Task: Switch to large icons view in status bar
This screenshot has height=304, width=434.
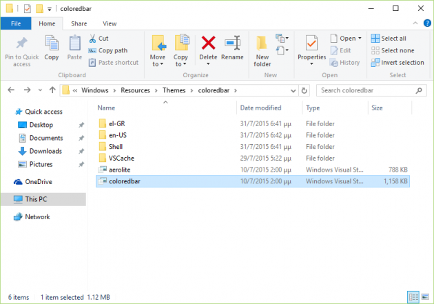Action: pos(425,297)
